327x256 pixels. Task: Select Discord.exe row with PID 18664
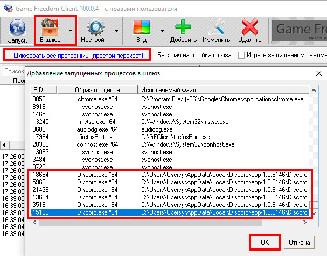click(x=170, y=175)
